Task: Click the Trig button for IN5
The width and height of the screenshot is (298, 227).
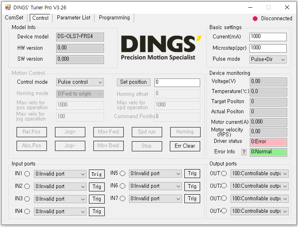Action: (192, 174)
